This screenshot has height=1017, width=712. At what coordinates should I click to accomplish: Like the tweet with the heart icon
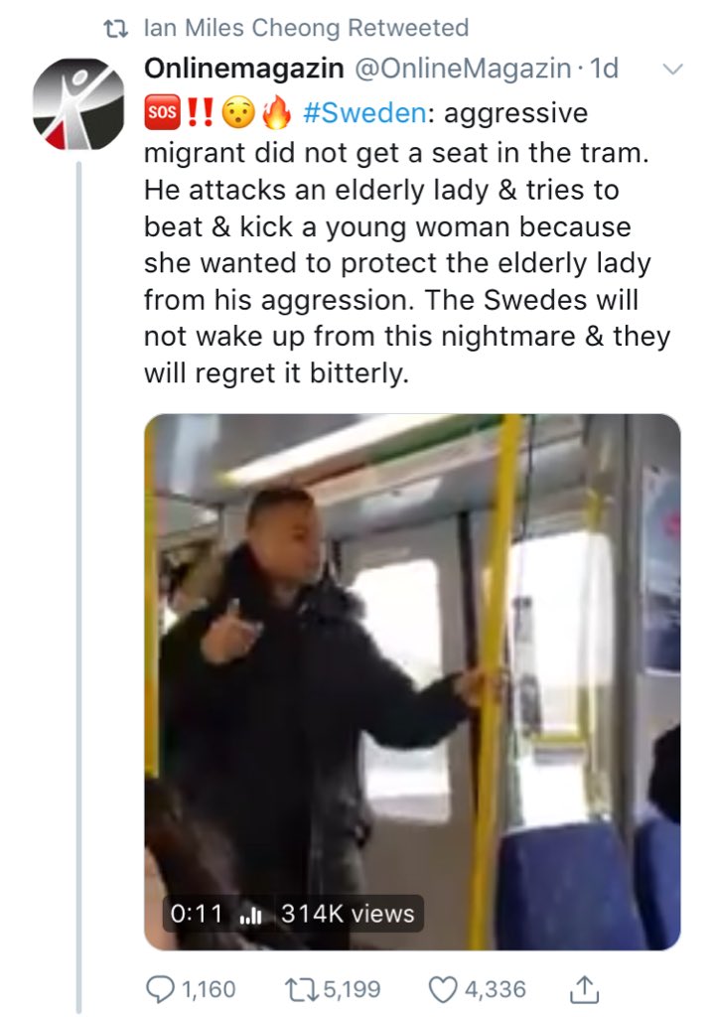tap(444, 990)
